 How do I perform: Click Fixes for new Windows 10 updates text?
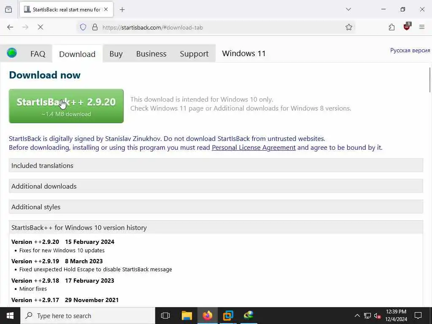(62, 251)
